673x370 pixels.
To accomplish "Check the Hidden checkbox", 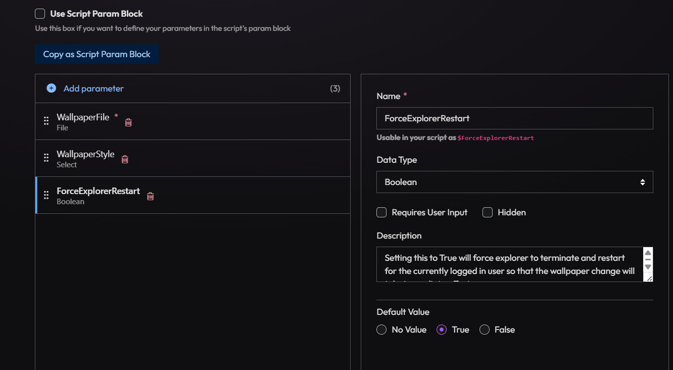I will click(x=487, y=212).
